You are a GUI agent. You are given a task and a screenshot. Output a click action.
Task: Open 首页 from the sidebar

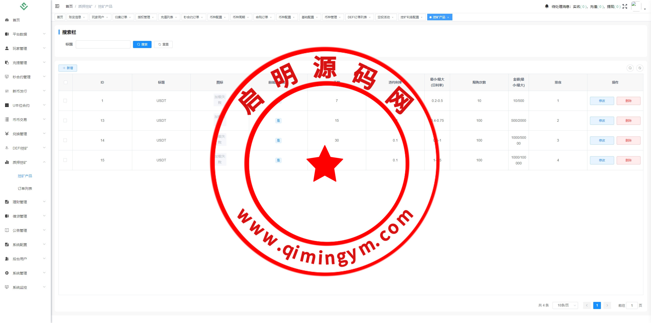pos(16,20)
